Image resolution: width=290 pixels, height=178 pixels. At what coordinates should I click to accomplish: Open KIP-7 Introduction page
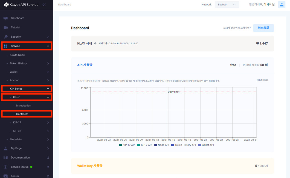click(x=24, y=106)
